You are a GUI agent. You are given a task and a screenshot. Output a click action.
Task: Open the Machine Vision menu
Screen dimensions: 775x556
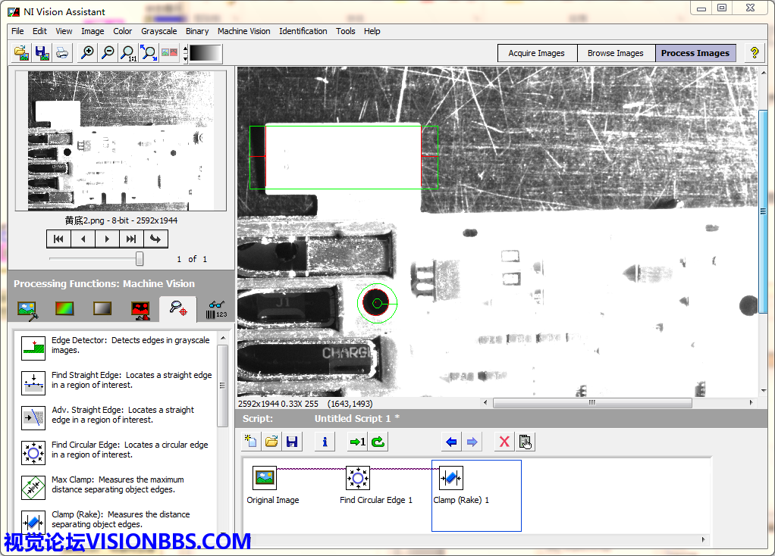[243, 31]
